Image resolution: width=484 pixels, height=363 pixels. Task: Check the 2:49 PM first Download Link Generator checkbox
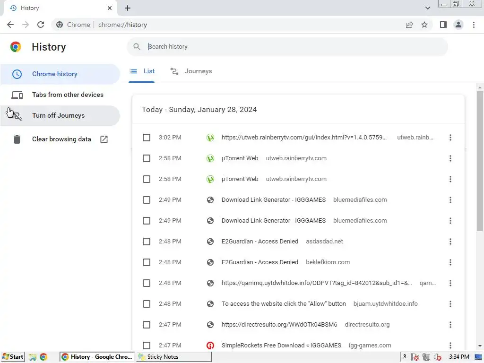click(x=147, y=200)
